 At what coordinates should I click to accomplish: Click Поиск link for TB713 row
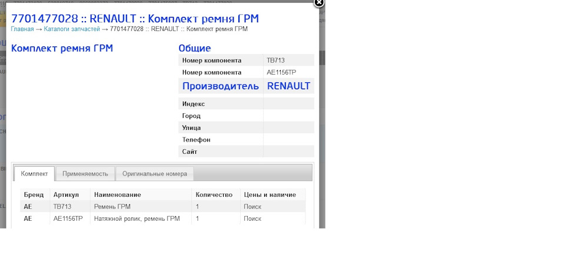click(x=252, y=207)
